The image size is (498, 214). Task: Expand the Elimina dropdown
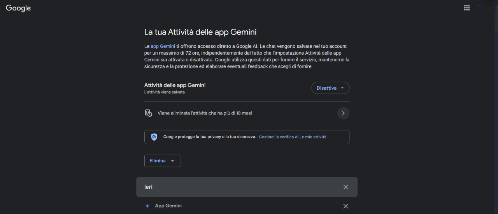162,161
